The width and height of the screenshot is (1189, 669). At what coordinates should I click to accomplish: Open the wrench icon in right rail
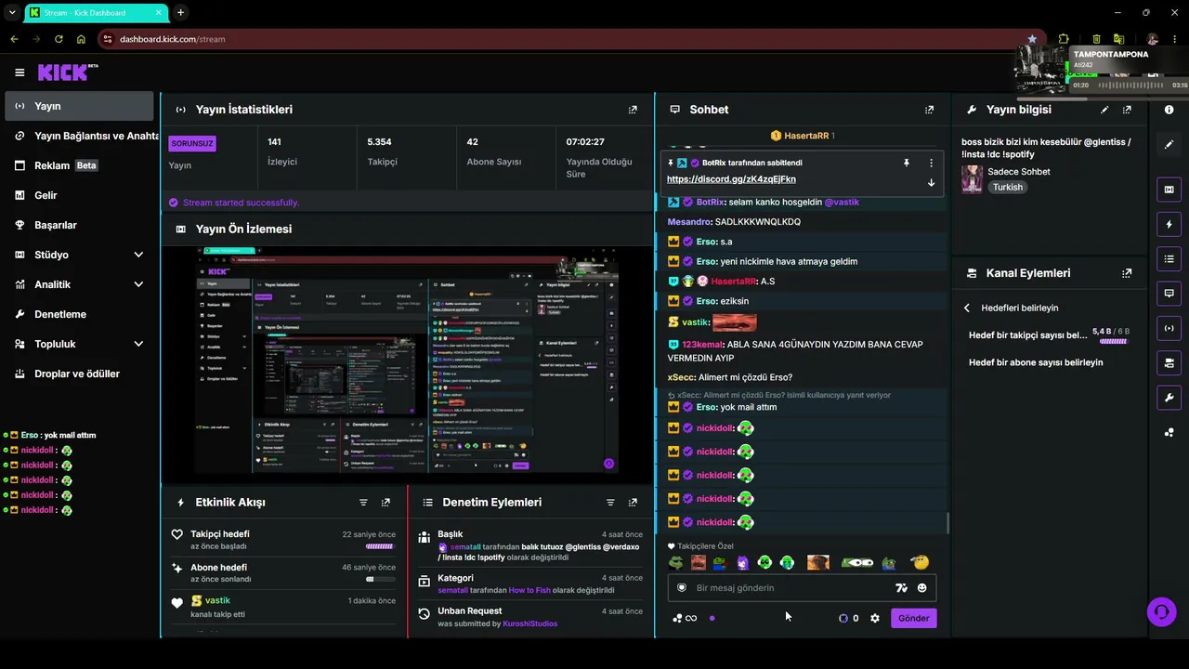click(1169, 398)
